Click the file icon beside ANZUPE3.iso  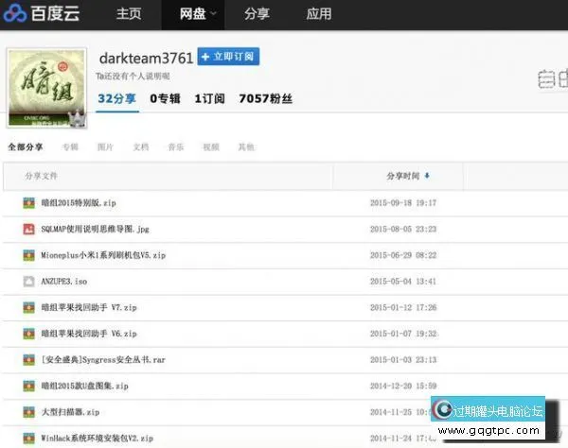[28, 281]
